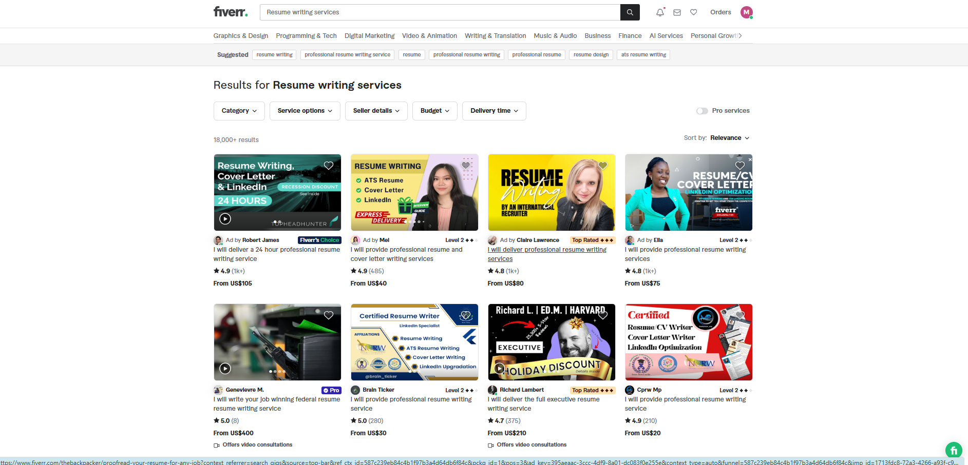Open the AI Services category
Screen dimensions: 968x465
point(666,36)
